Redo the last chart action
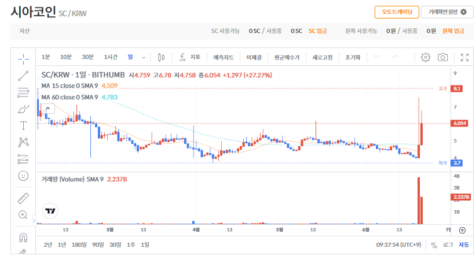The width and height of the screenshot is (476, 256). (395, 57)
